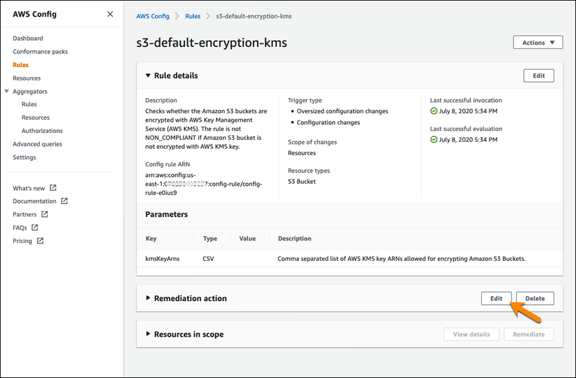Click external link icon beside FAQs
Image resolution: width=576 pixels, height=378 pixels.
point(35,228)
